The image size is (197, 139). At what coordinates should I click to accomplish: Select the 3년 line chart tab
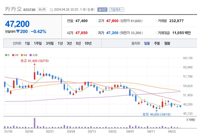coord(69,43)
